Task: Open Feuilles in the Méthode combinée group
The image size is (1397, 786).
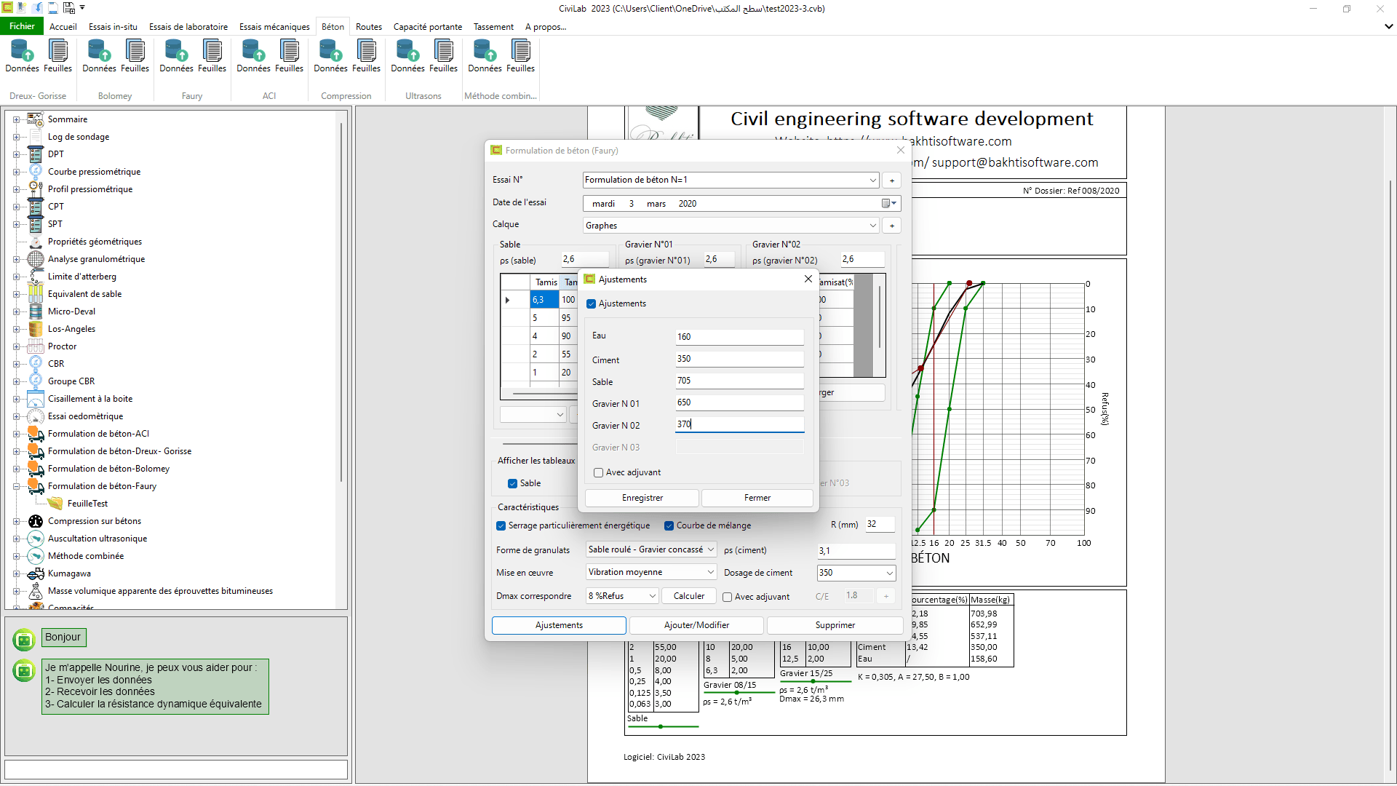Action: click(x=520, y=56)
